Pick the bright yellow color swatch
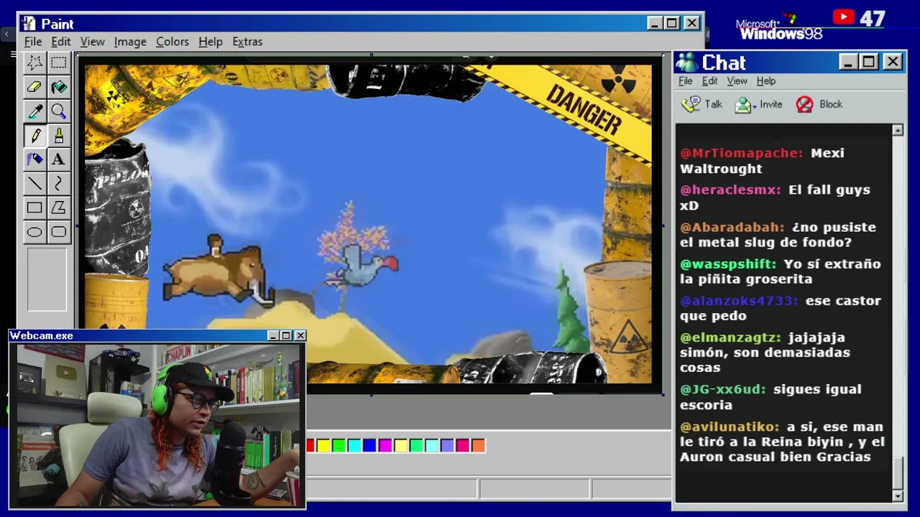This screenshot has height=517, width=920. click(323, 446)
